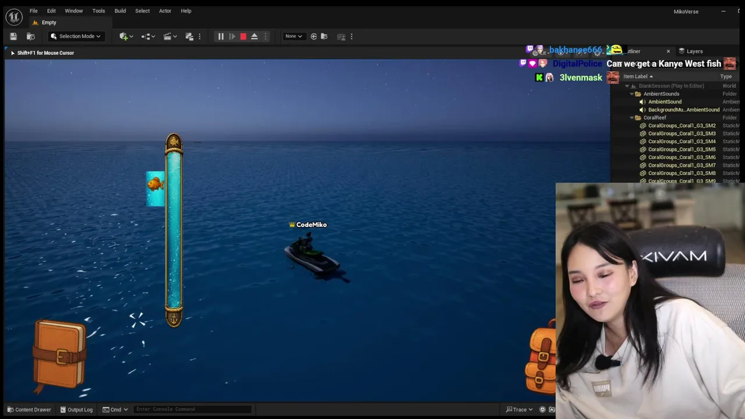Click the browse folder icon next to None dropdown
745x419 pixels.
click(x=324, y=37)
